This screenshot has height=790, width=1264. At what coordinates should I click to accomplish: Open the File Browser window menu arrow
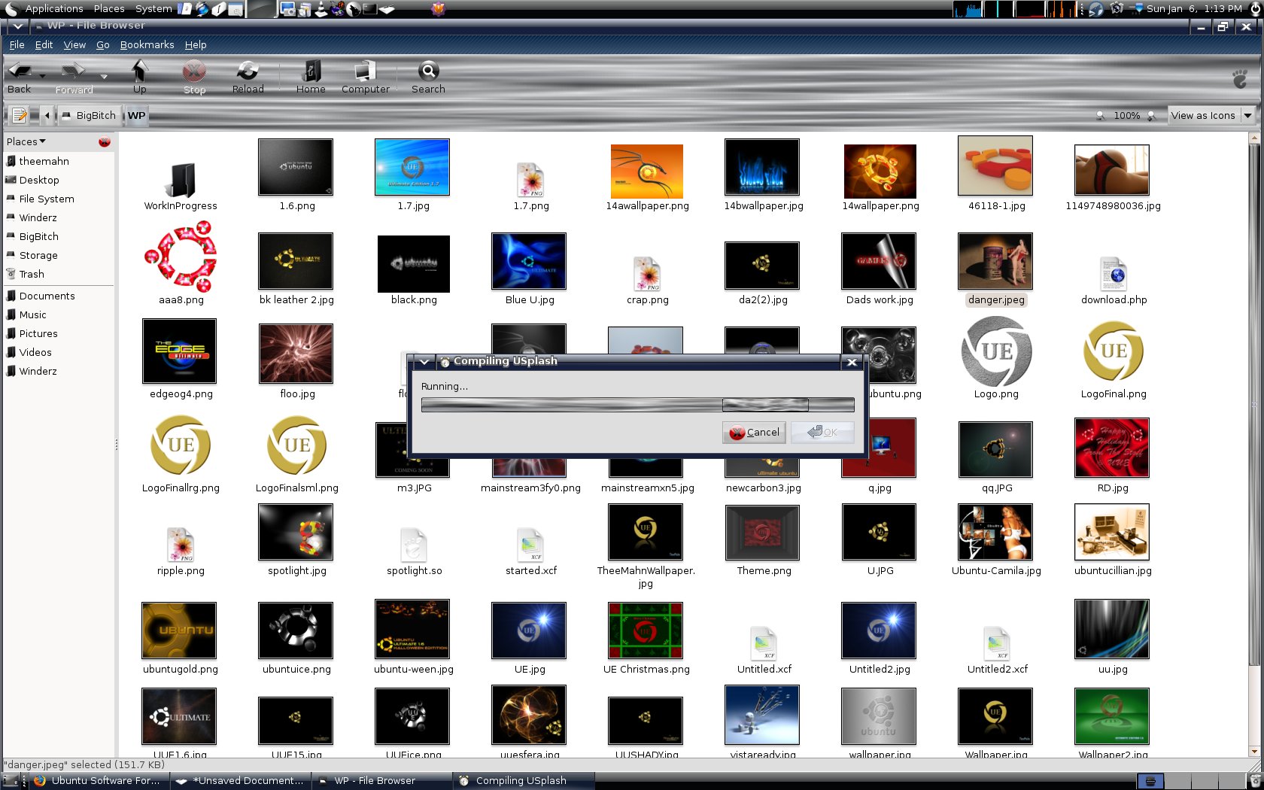pyautogui.click(x=17, y=26)
